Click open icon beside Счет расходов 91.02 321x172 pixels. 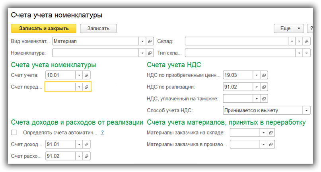tap(87, 156)
